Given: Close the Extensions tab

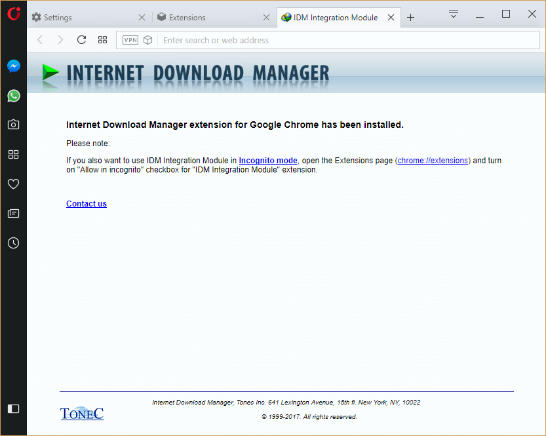Looking at the screenshot, I should tap(266, 18).
